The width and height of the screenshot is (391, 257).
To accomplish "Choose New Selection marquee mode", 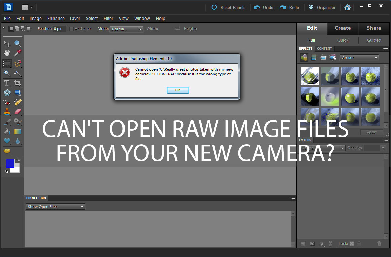I will pyautogui.click(x=11, y=29).
